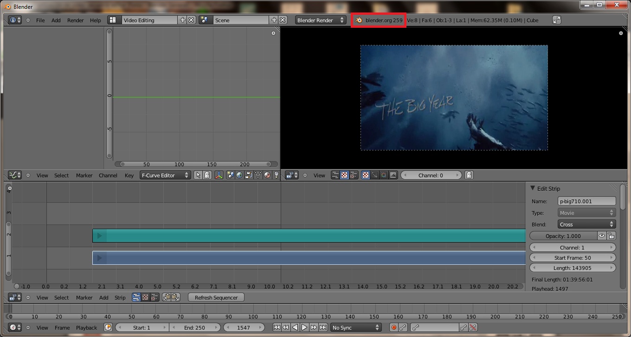This screenshot has width=631, height=337.
Task: Toggle the lock icon beside Opacity
Action: point(611,236)
